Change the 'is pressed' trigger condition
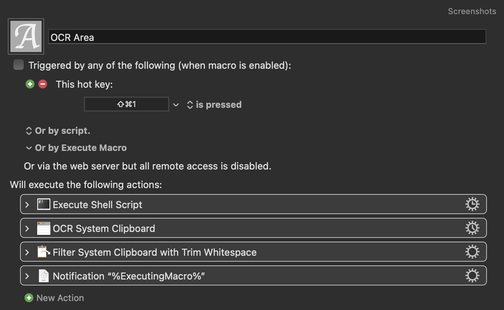504x310 pixels. click(214, 105)
